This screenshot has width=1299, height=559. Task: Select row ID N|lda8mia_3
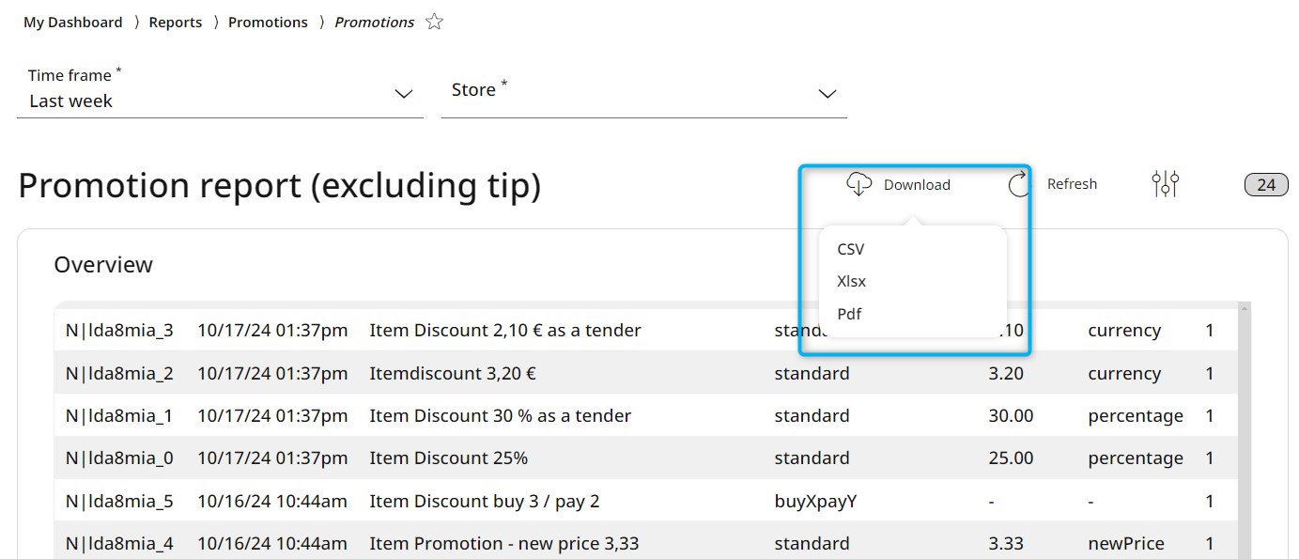[119, 331]
